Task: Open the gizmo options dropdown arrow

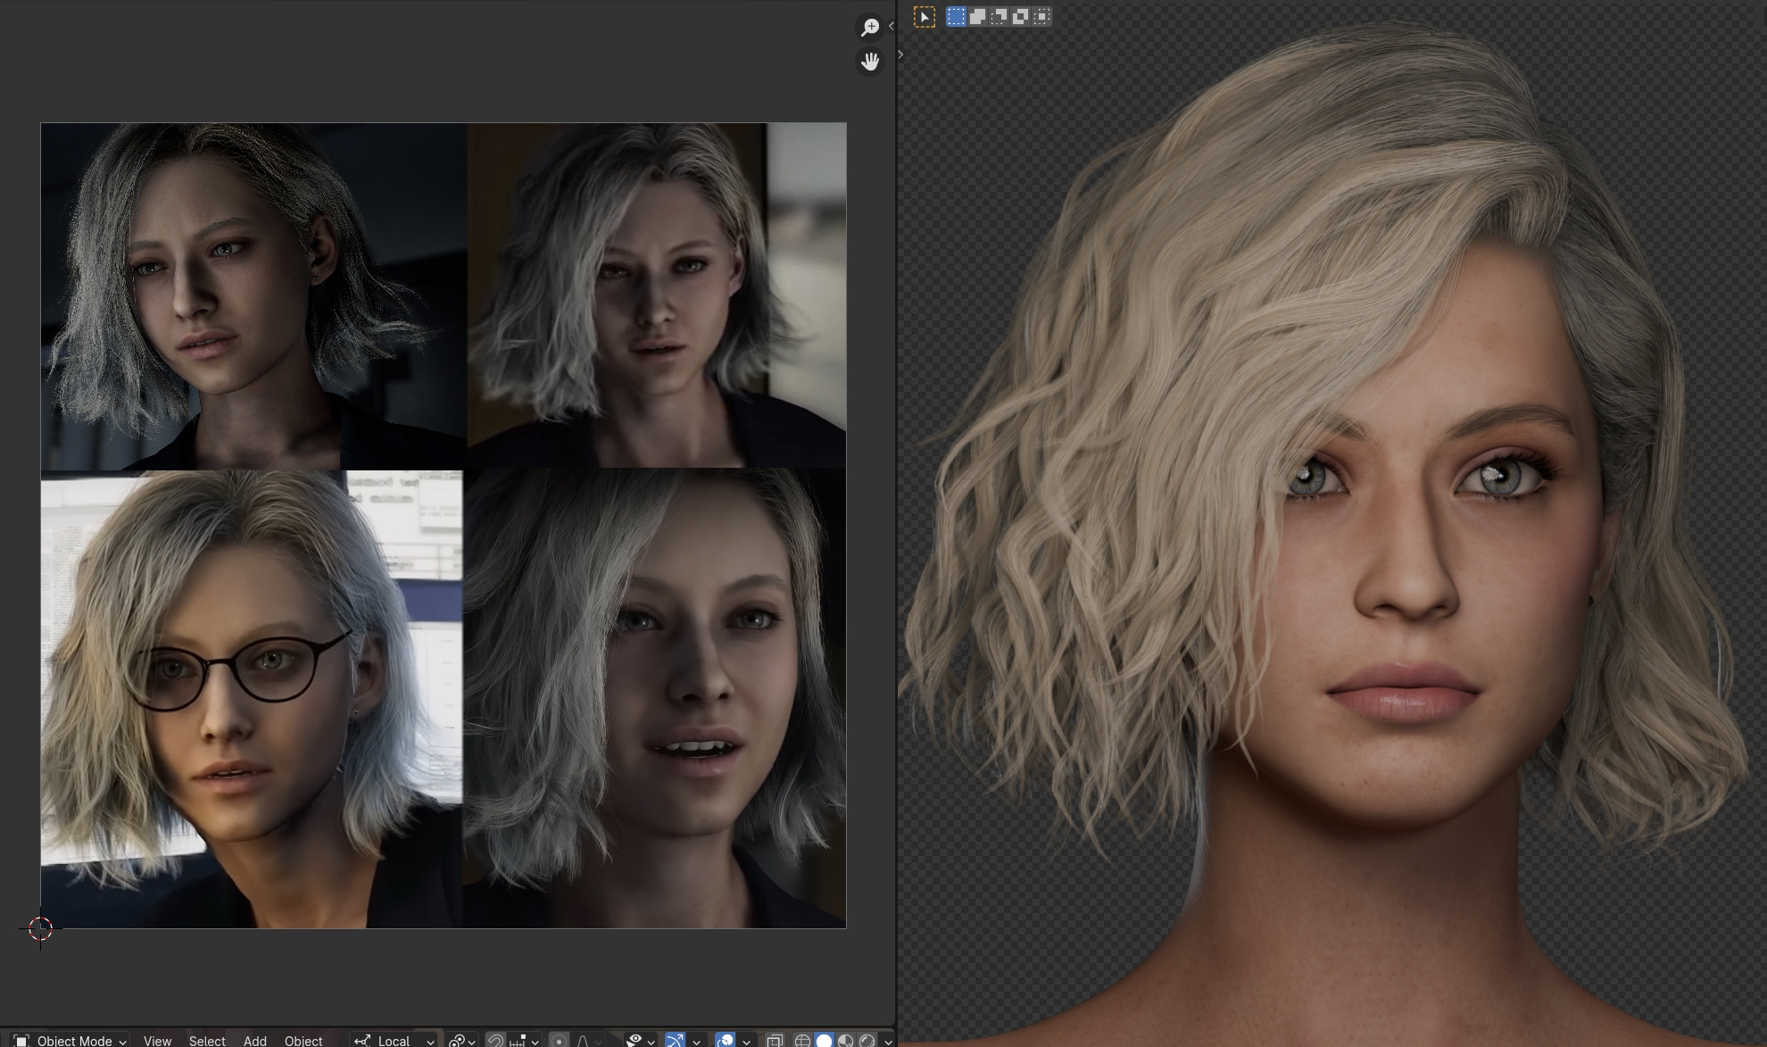Action: 696,1041
